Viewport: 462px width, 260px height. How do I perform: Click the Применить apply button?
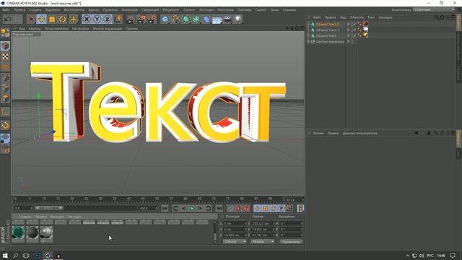click(x=291, y=241)
